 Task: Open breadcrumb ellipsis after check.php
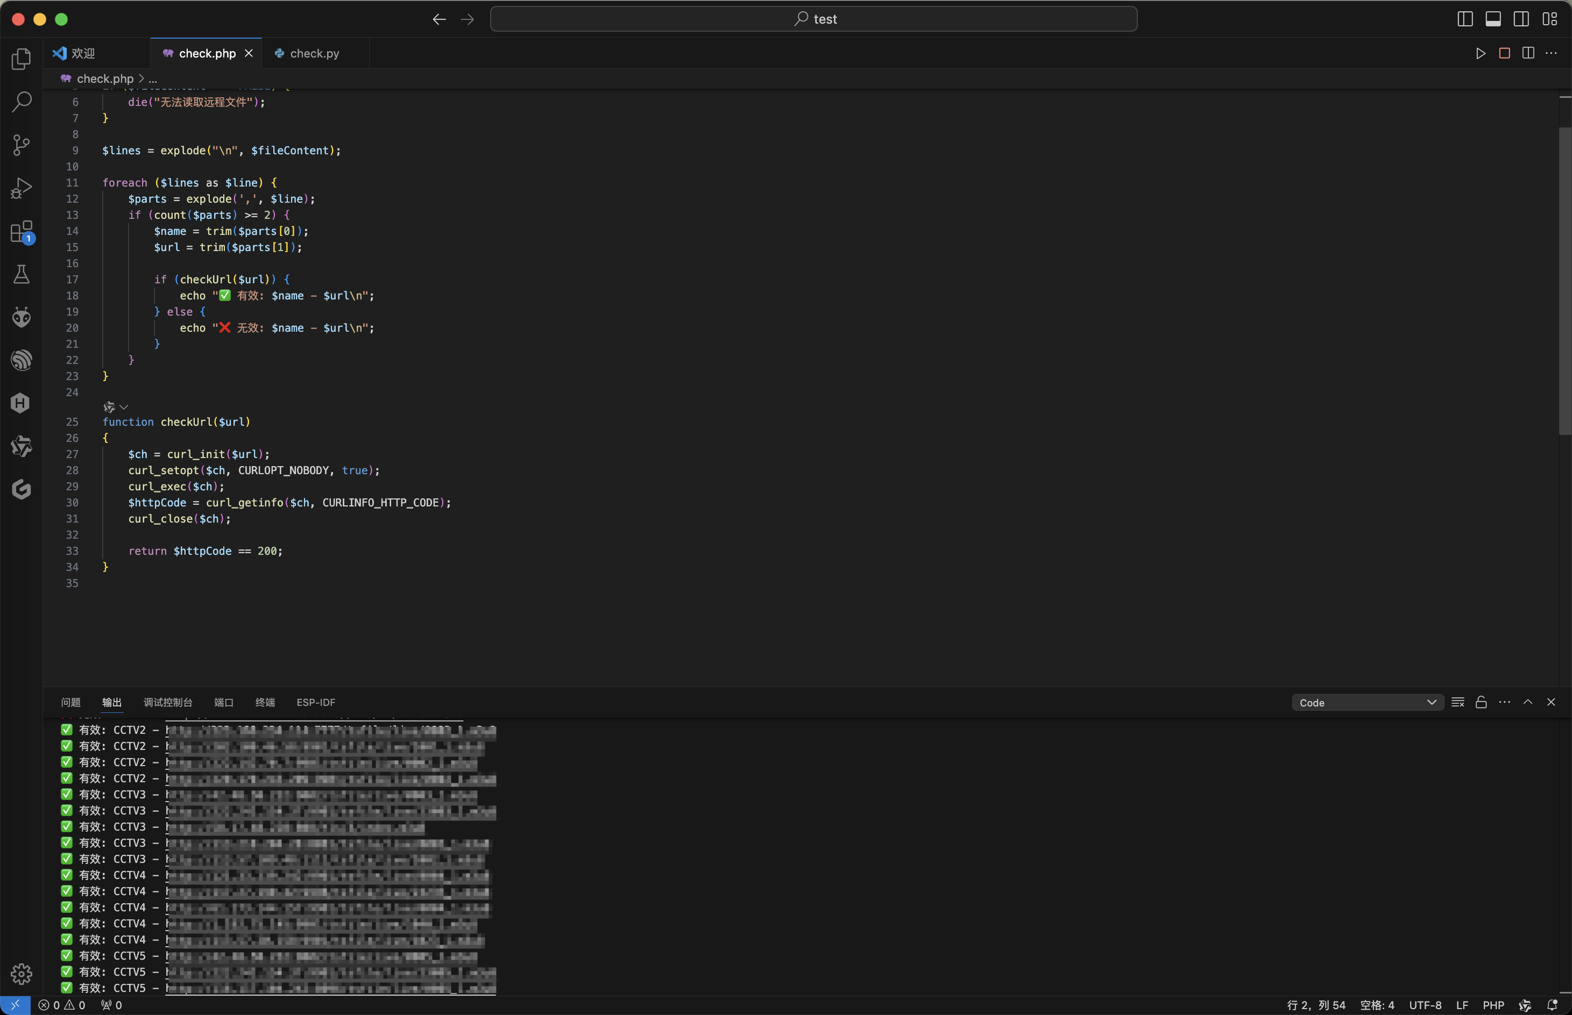pyautogui.click(x=152, y=79)
